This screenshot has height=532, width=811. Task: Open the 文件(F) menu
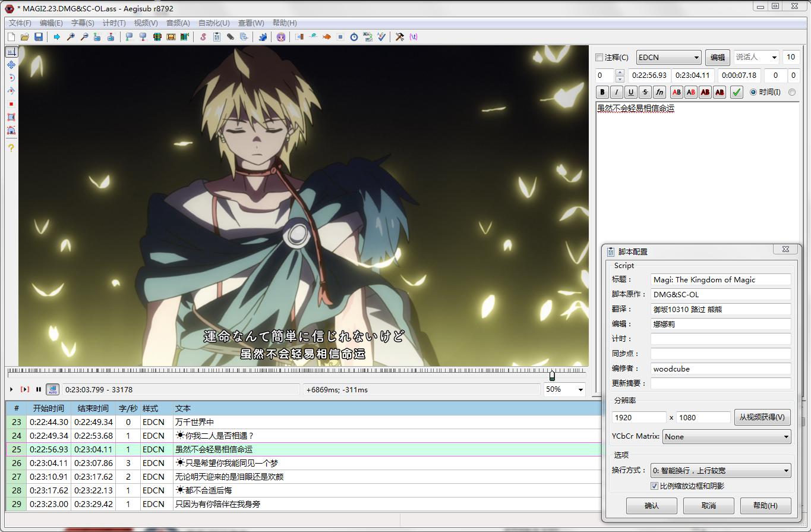click(20, 23)
